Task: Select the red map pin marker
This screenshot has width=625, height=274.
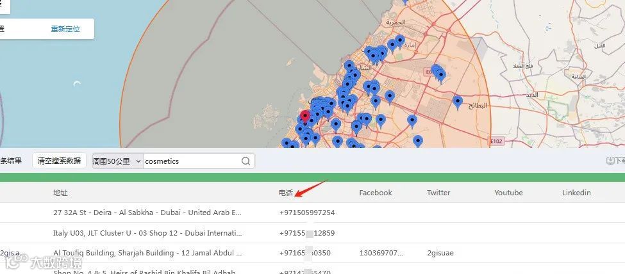Action: click(305, 117)
